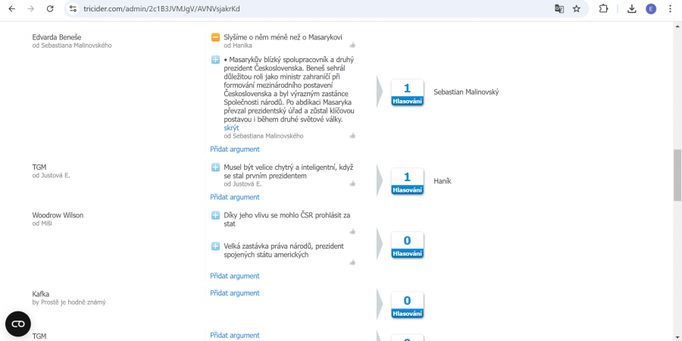The image size is (682, 341).
Task: Open Chrome's three-dot menu
Action: [670, 8]
